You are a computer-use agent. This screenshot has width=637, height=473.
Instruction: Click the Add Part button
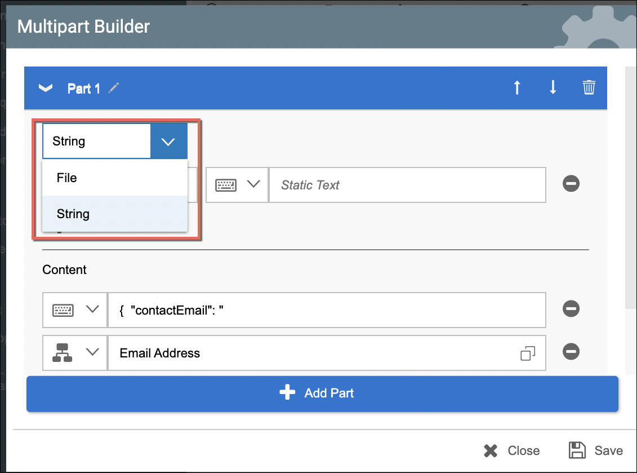coord(322,393)
